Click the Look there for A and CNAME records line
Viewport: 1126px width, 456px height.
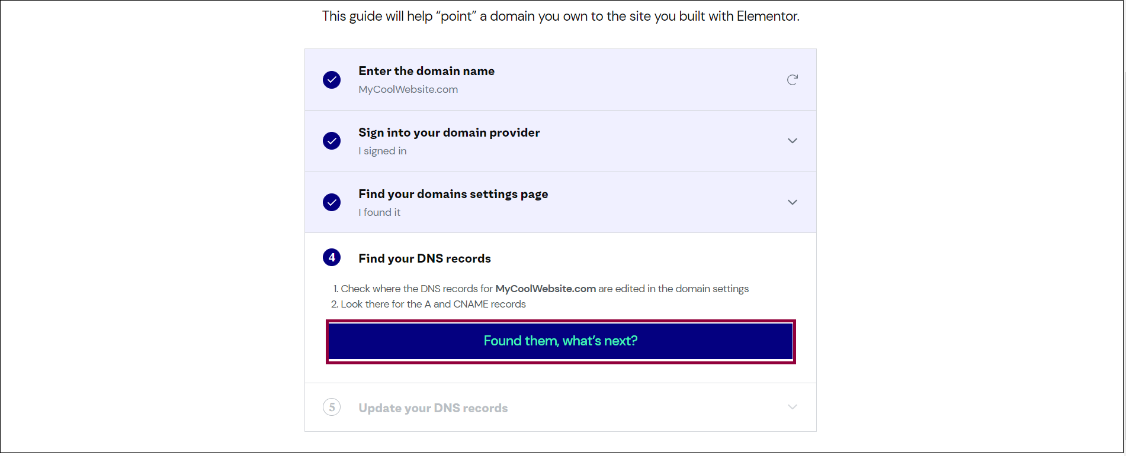tap(428, 304)
